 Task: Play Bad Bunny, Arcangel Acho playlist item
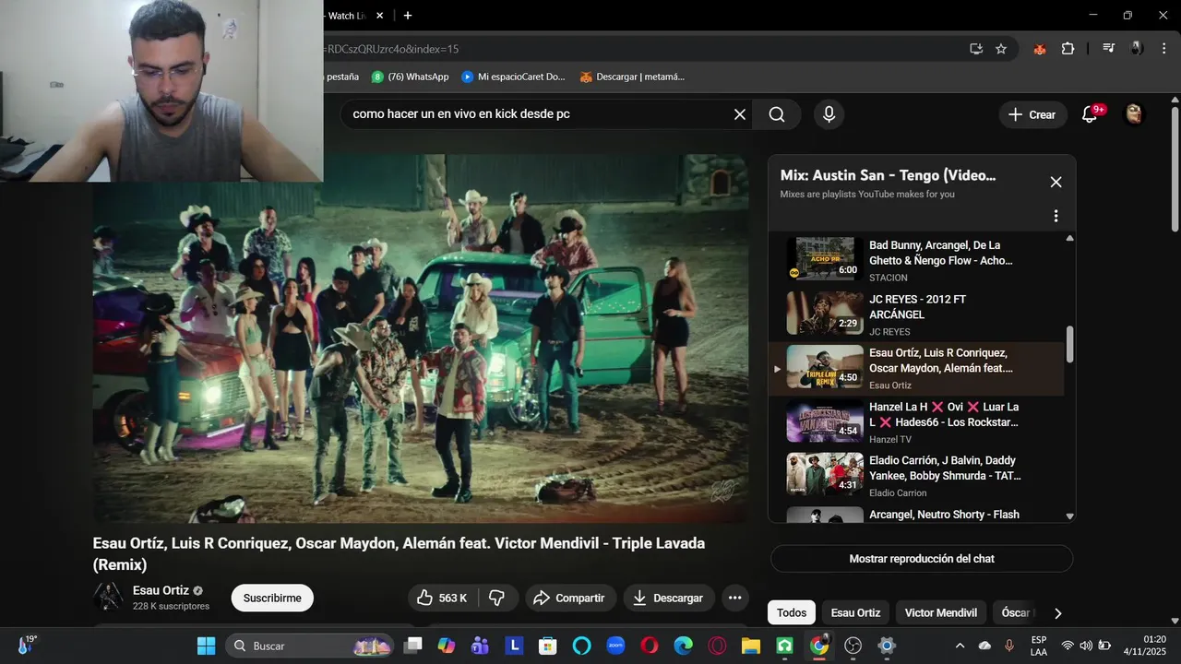pyautogui.click(x=916, y=260)
